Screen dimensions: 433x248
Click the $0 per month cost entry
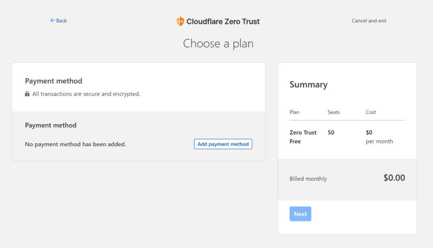[x=378, y=136]
